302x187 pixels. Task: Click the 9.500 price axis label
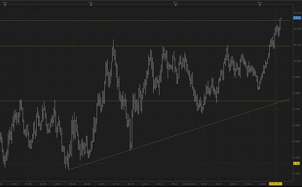(296, 142)
